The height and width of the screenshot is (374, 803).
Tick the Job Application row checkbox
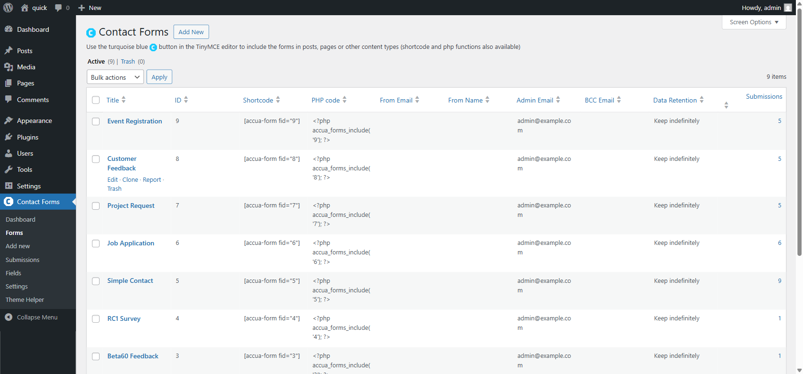[x=96, y=243]
